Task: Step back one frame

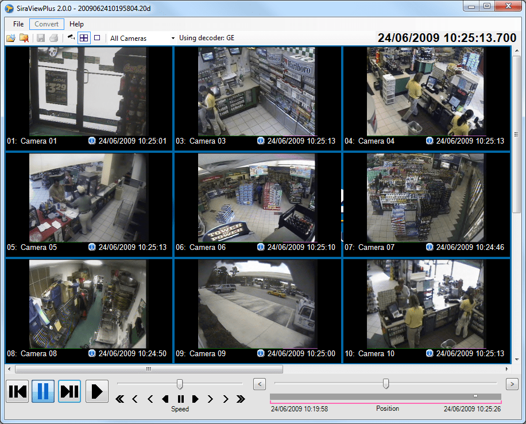Action: click(17, 391)
